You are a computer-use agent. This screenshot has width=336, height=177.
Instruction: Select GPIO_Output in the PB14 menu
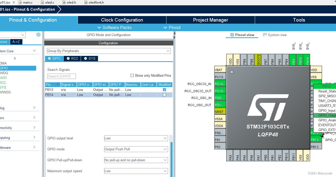328,115
